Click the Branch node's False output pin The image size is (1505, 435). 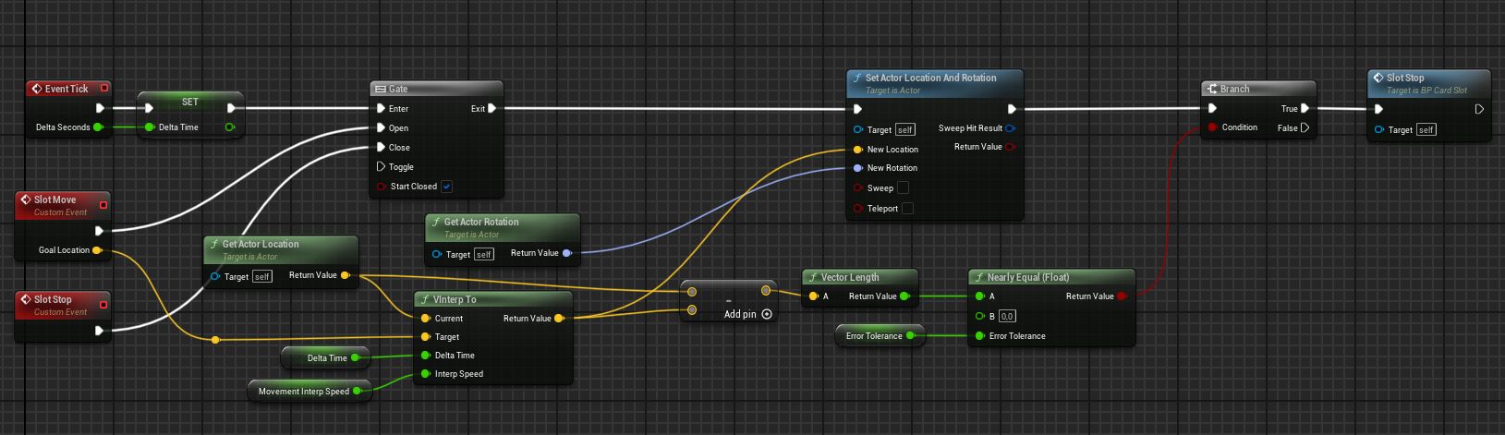[x=1305, y=128]
